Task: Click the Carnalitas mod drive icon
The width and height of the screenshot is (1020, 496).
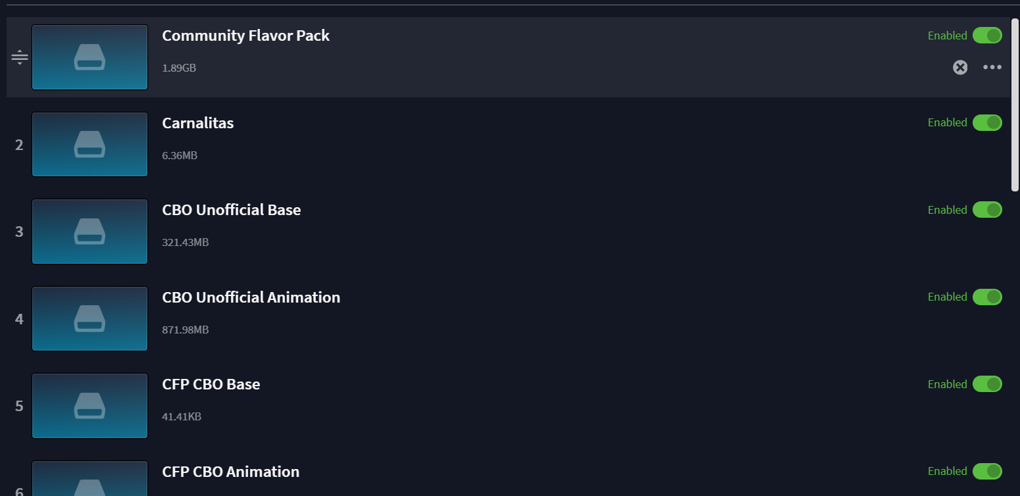Action: coord(89,145)
